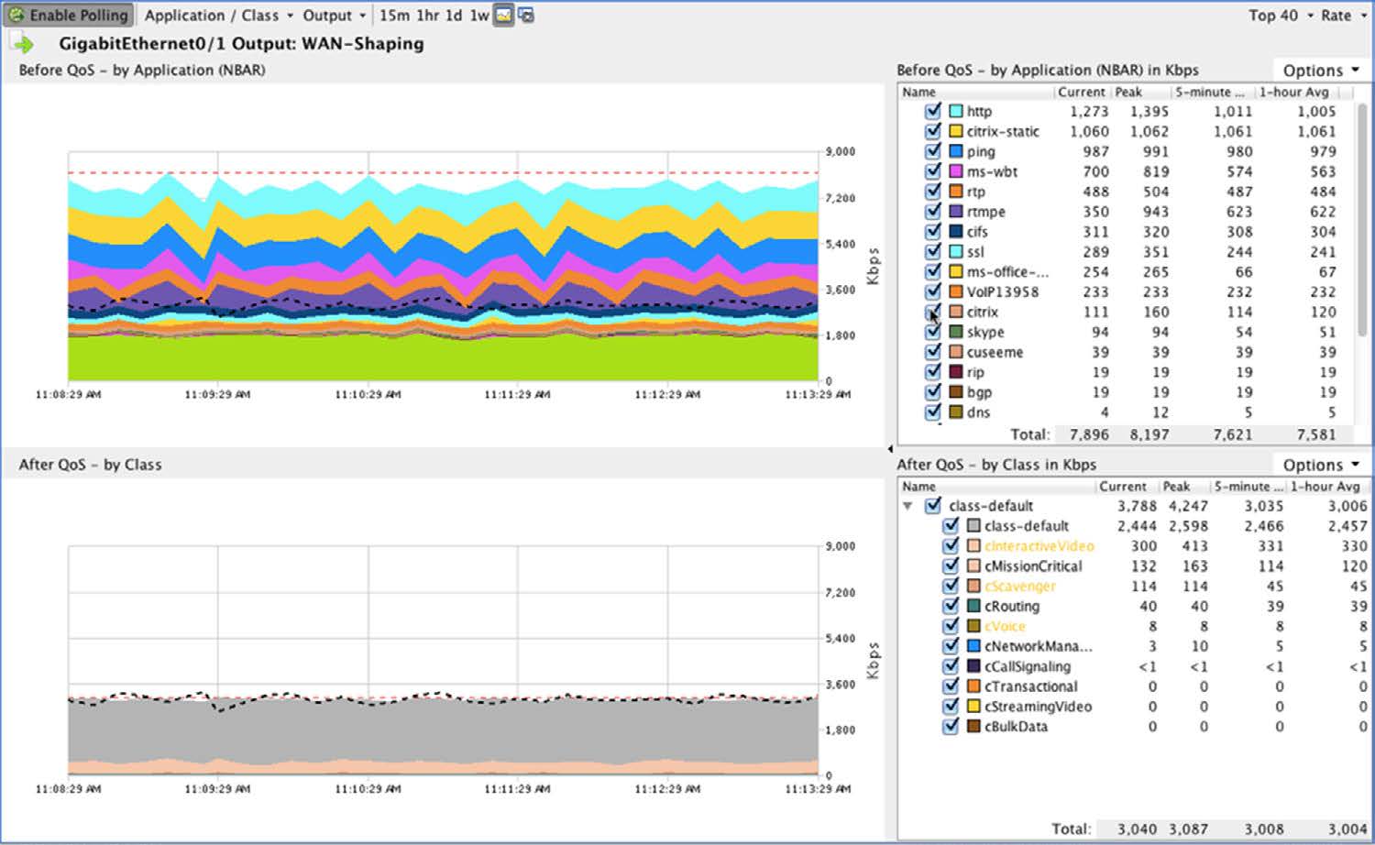
Task: Click the cBulkData brown legend icon
Action: (974, 727)
